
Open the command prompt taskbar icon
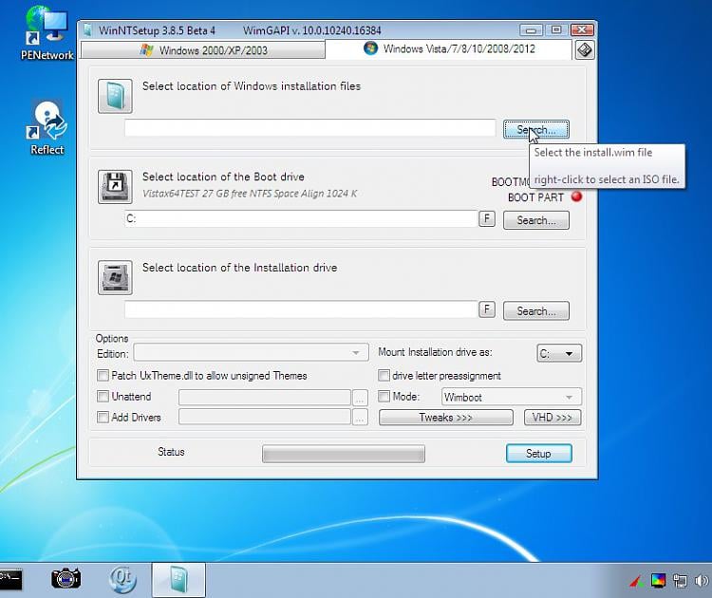click(x=10, y=579)
